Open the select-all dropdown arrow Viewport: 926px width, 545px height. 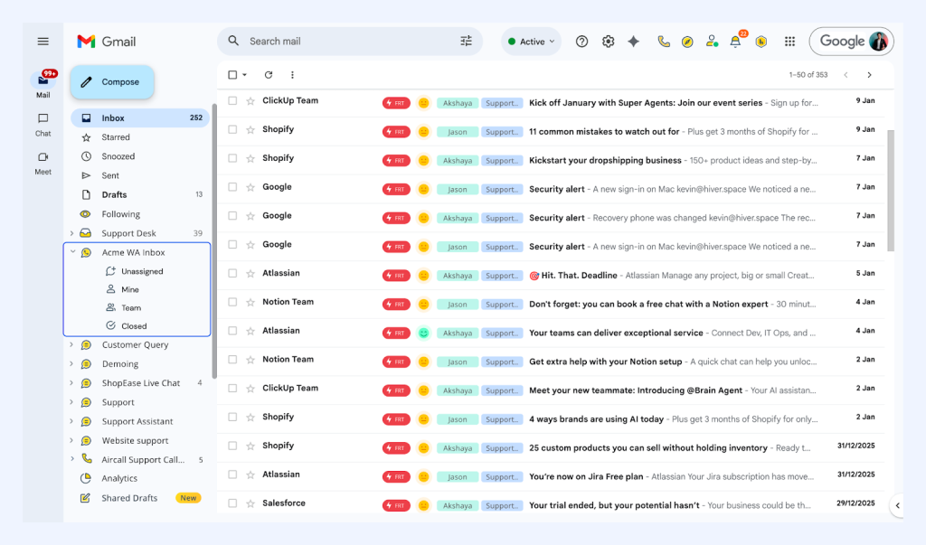click(x=244, y=75)
